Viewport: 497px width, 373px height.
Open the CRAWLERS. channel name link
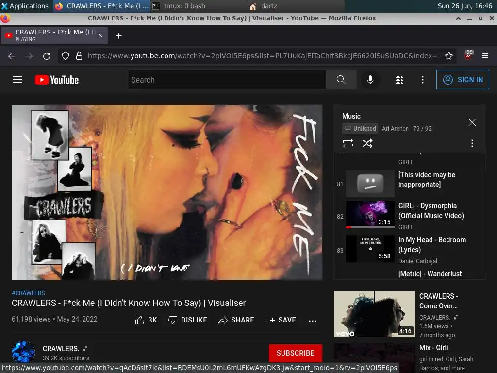pos(61,349)
